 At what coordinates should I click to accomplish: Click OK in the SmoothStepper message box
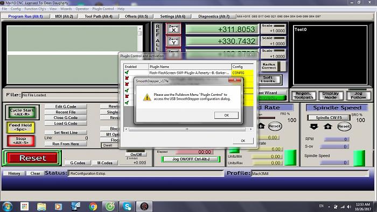pyautogui.click(x=227, y=115)
